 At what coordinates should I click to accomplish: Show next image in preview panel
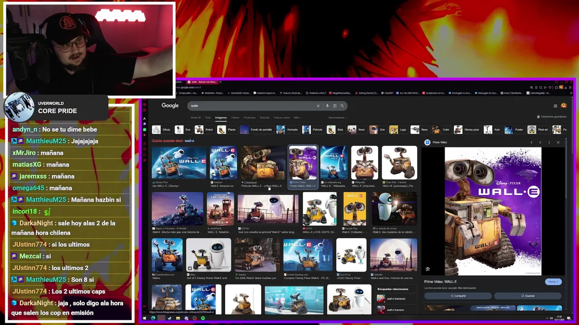(x=540, y=142)
